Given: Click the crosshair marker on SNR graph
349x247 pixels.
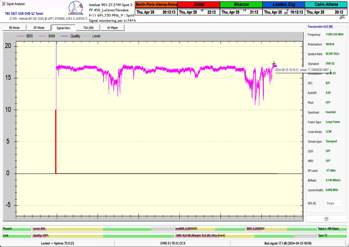Looking at the screenshot, I should coord(274,64).
